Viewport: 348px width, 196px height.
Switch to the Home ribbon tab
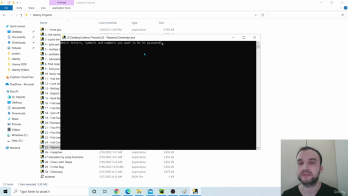pos(19,8)
